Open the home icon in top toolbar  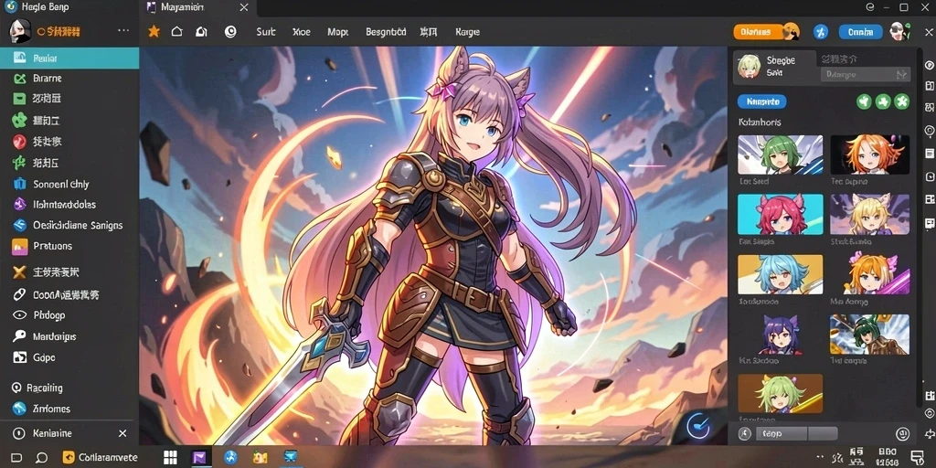(176, 32)
